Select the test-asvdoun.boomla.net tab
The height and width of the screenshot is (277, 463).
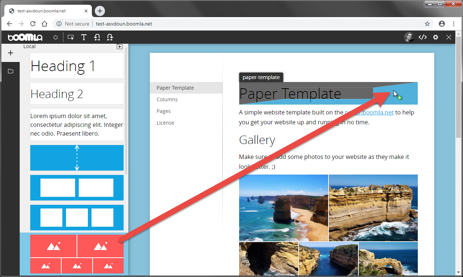pos(48,11)
